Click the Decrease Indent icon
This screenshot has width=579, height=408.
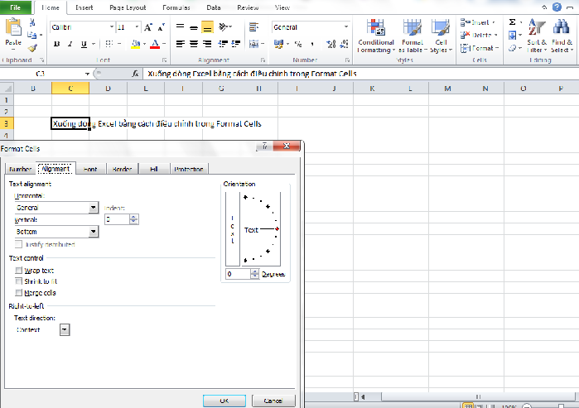click(x=223, y=44)
